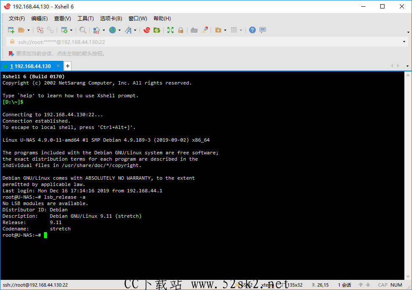Expand the Properties dropdown arrow
The width and height of the screenshot is (412, 290).
pos(71,30)
